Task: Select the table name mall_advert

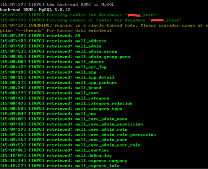Action: [x=89, y=62]
